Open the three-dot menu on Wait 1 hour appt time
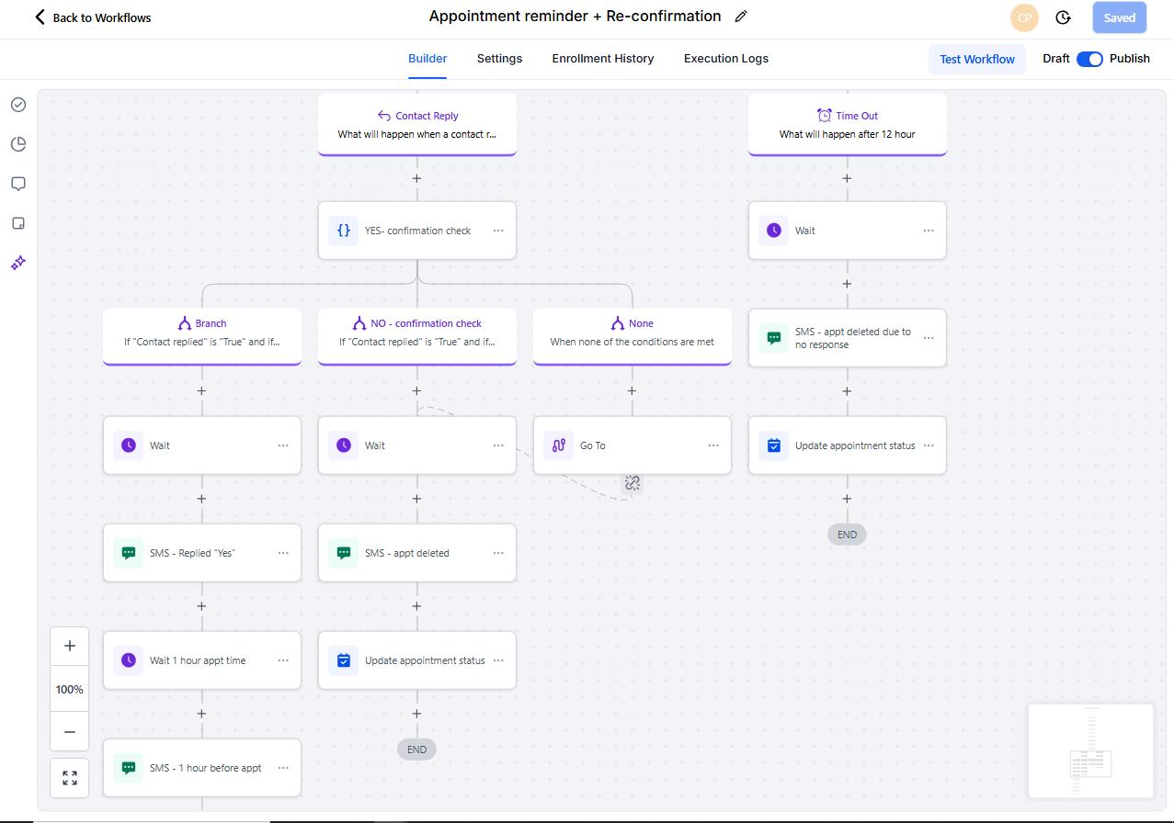Screen dimensions: 1174x823 pos(283,660)
